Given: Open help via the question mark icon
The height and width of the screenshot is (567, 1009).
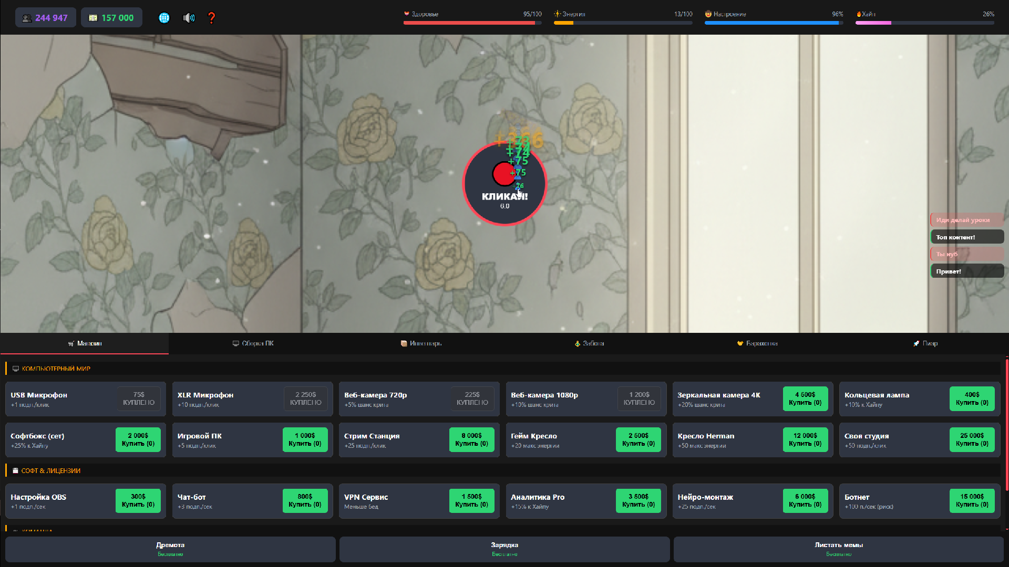Looking at the screenshot, I should [211, 17].
